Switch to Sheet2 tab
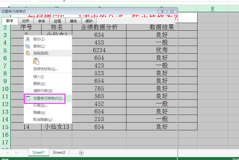239x160 pixels. (59, 152)
